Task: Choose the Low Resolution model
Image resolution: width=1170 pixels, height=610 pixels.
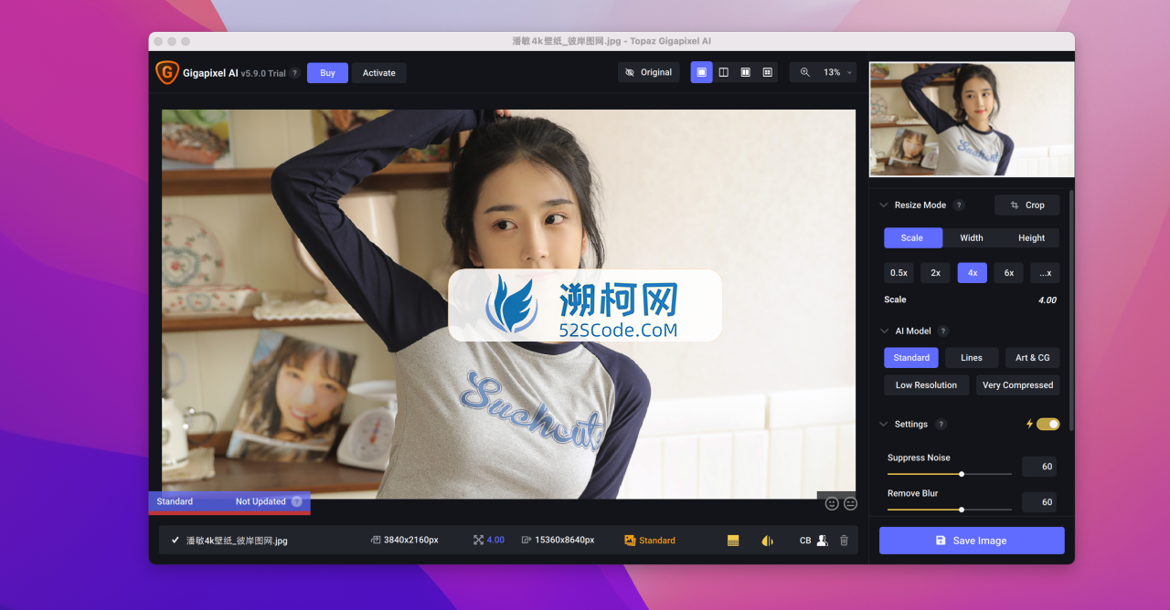Action: coord(926,385)
